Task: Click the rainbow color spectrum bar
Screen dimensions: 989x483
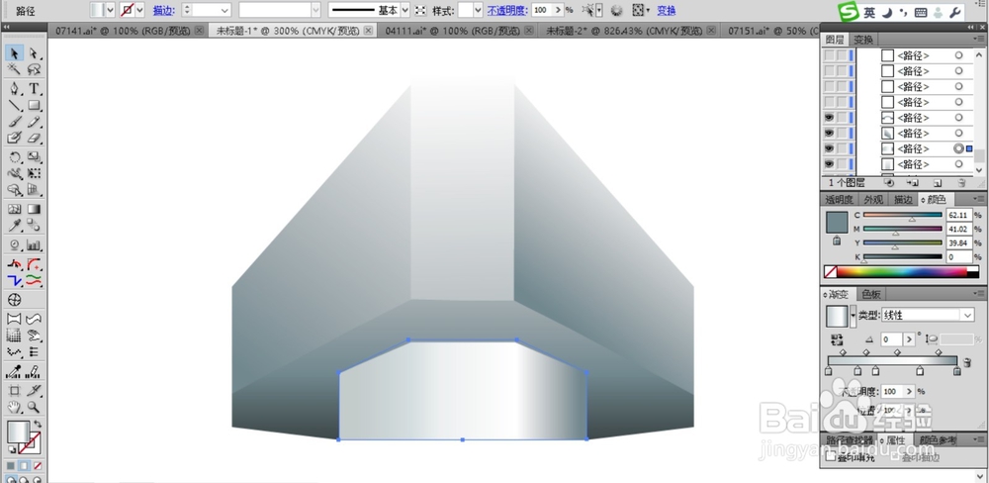Action: [901, 272]
